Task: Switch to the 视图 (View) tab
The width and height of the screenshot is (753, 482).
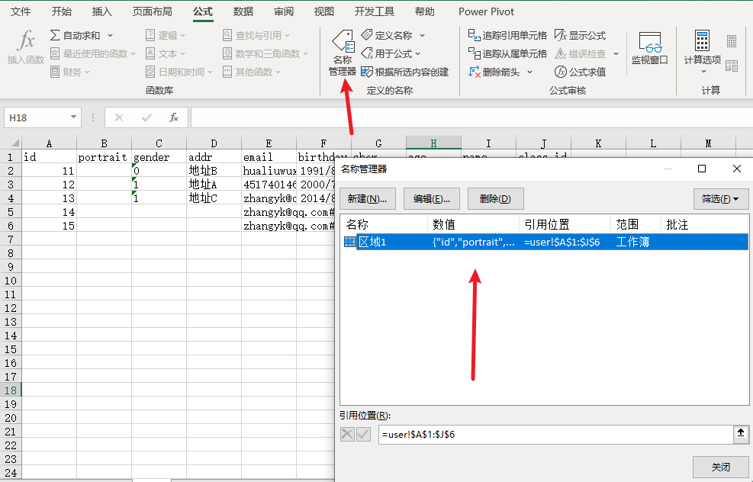Action: (x=324, y=11)
